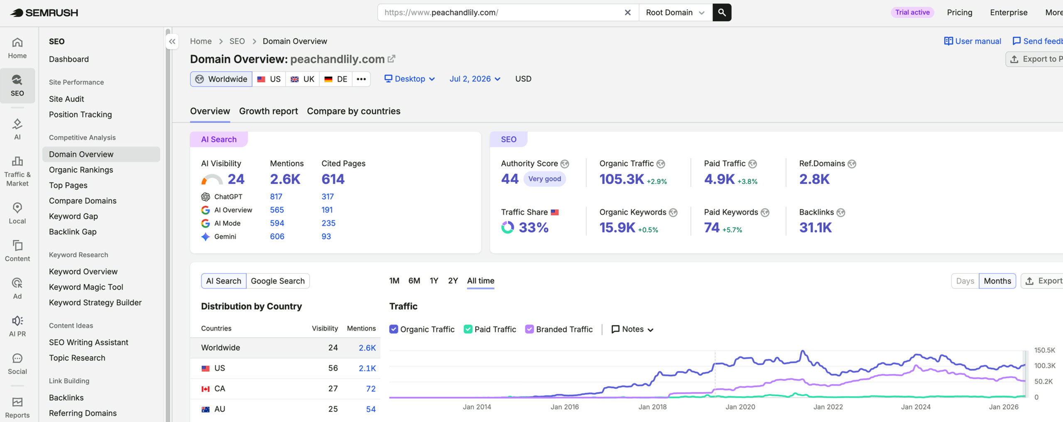Open Root Domain dropdown

(676, 12)
